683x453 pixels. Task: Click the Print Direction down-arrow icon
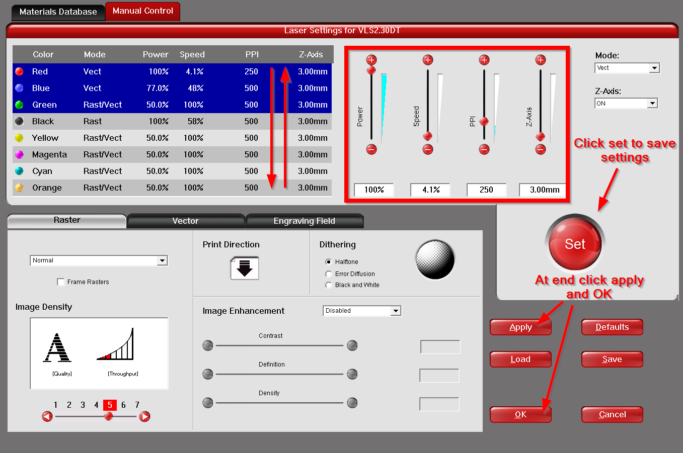[245, 268]
